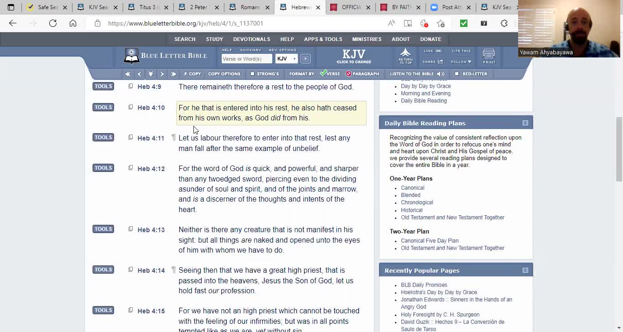Open Copy Options menu
The width and height of the screenshot is (623, 332).
[224, 74]
